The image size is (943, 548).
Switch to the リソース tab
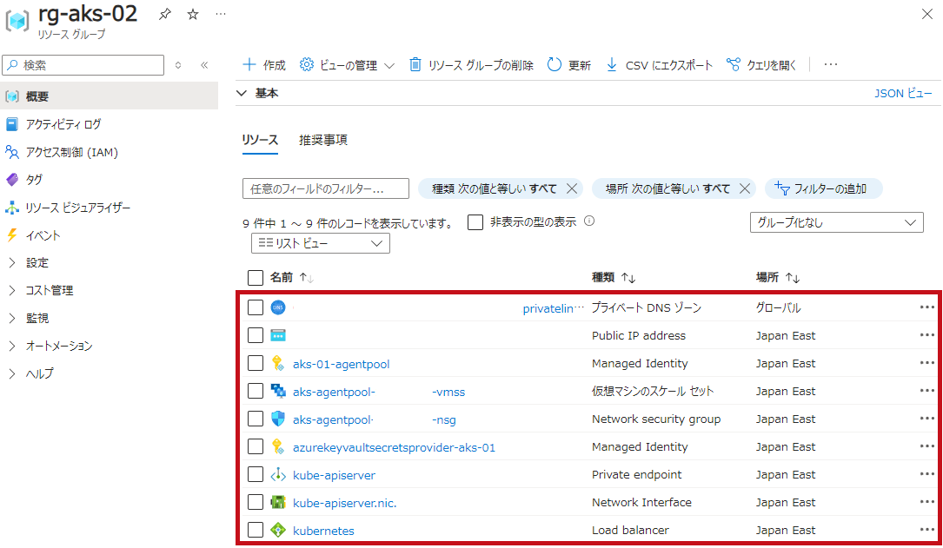point(260,140)
